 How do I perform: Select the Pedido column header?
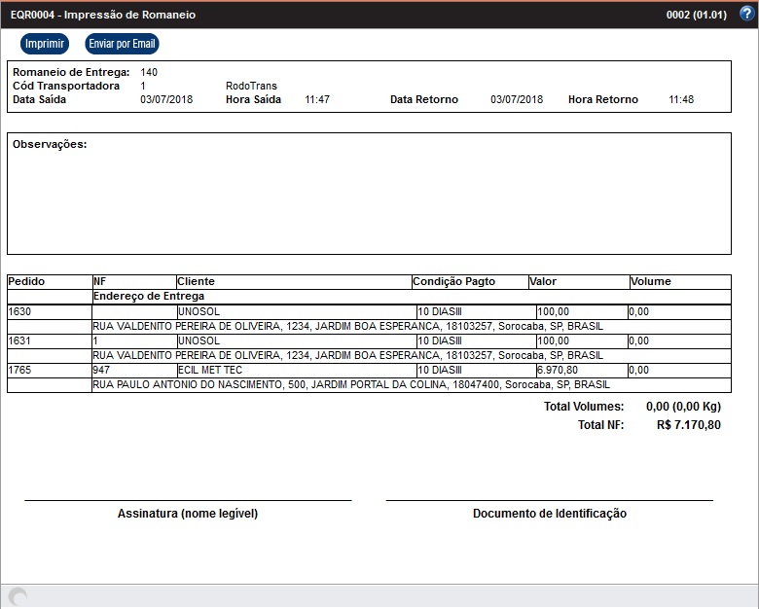coord(25,281)
